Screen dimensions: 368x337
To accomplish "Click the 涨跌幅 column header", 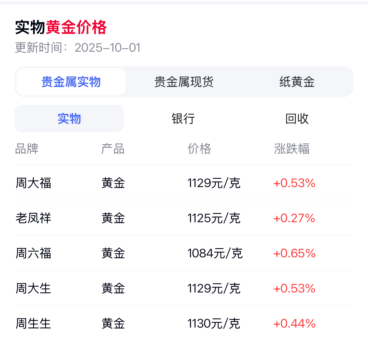I will (x=292, y=149).
